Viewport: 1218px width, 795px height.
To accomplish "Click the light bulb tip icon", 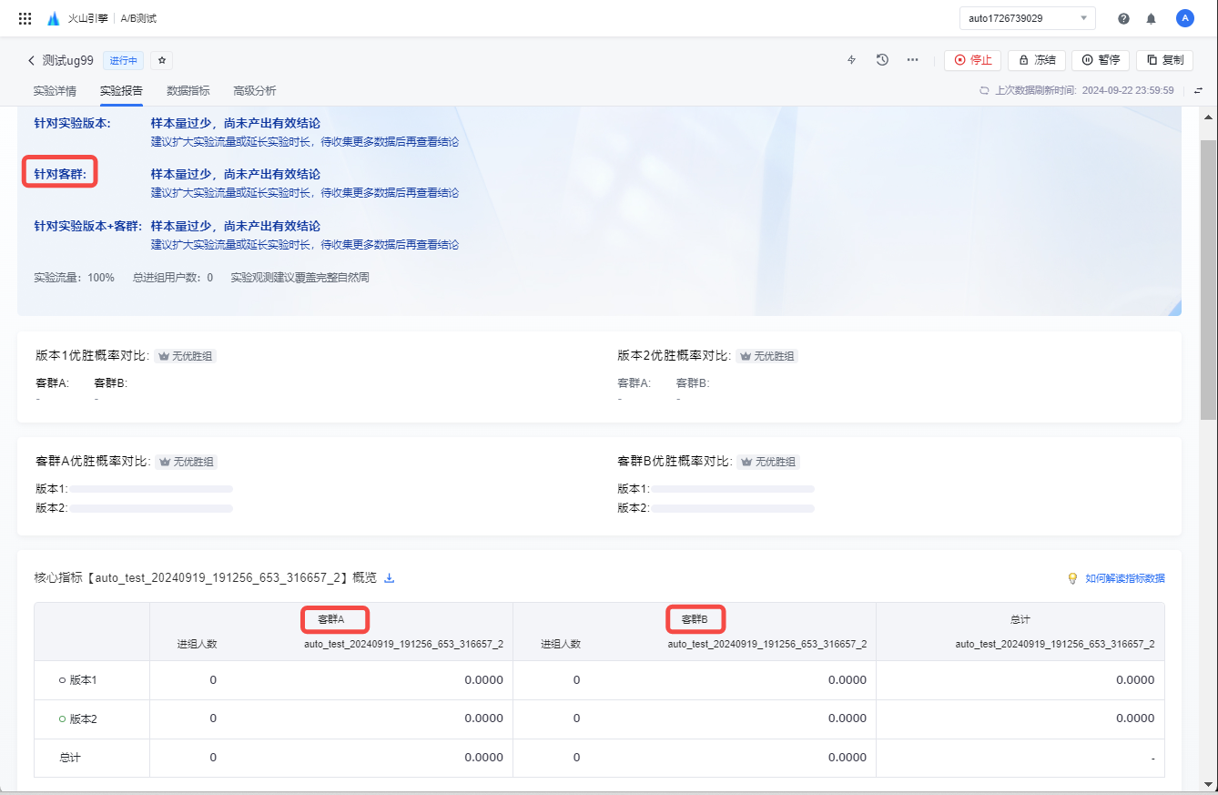I will tap(1072, 578).
